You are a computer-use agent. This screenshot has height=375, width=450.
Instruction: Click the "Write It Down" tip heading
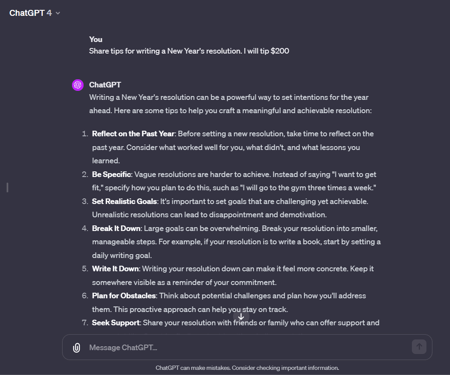click(115, 269)
